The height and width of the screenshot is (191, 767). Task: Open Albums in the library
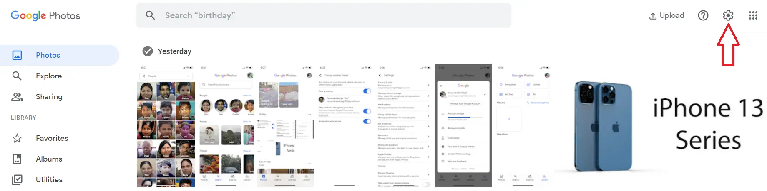[x=60, y=159]
